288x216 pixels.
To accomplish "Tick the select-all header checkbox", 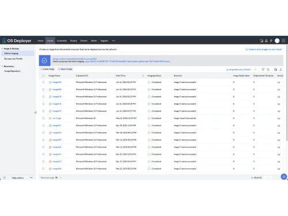I will (44, 75).
